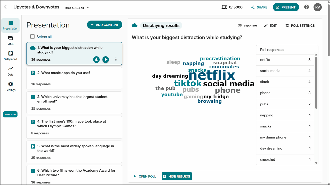Click the PRESS ME button
Image resolution: width=330 pixels, height=185 pixels.
pyautogui.click(x=10, y=114)
